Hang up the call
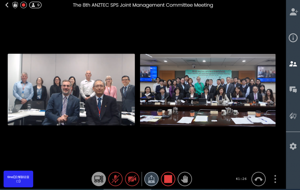The height and width of the screenshot is (190, 300). tap(258, 179)
